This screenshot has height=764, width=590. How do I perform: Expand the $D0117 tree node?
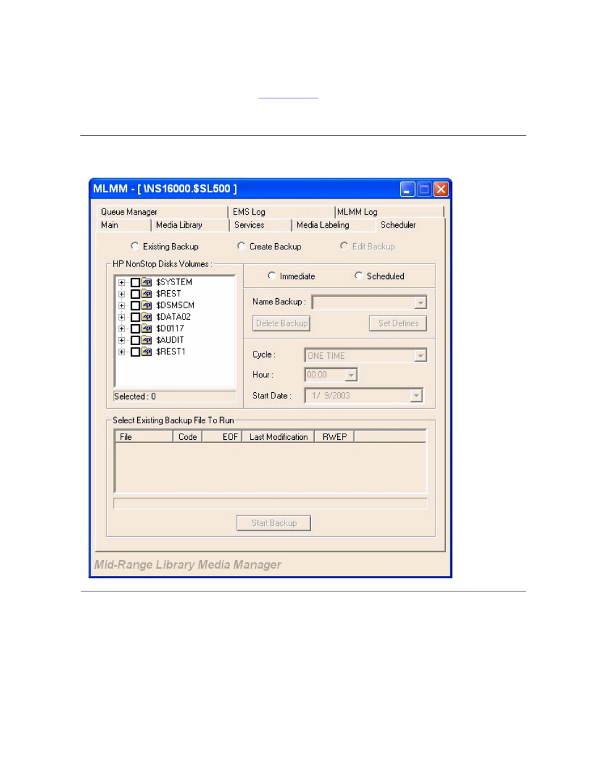[122, 329]
